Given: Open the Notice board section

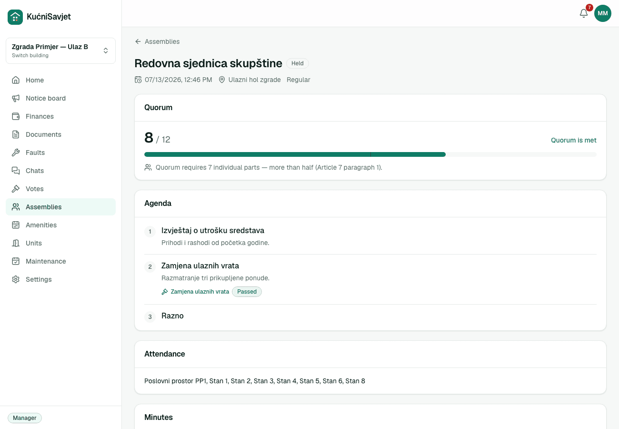Looking at the screenshot, I should point(60,98).
